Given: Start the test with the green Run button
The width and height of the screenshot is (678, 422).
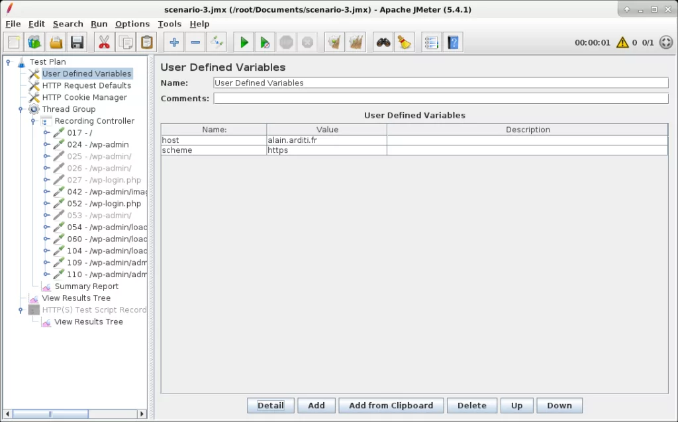Looking at the screenshot, I should pos(244,43).
